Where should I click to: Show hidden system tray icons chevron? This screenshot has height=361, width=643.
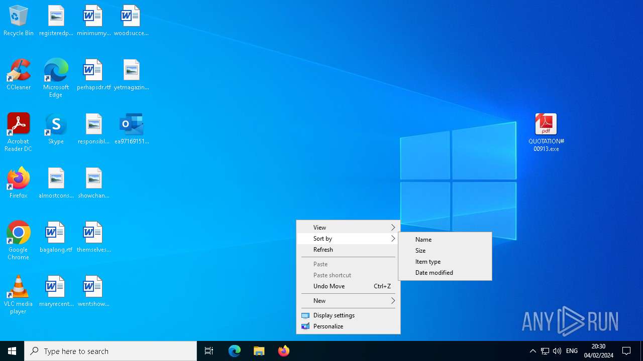(x=533, y=351)
